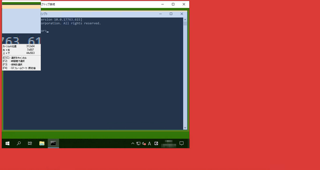Open IME options tray icon
320x170 pixels.
pyautogui.click(x=156, y=144)
